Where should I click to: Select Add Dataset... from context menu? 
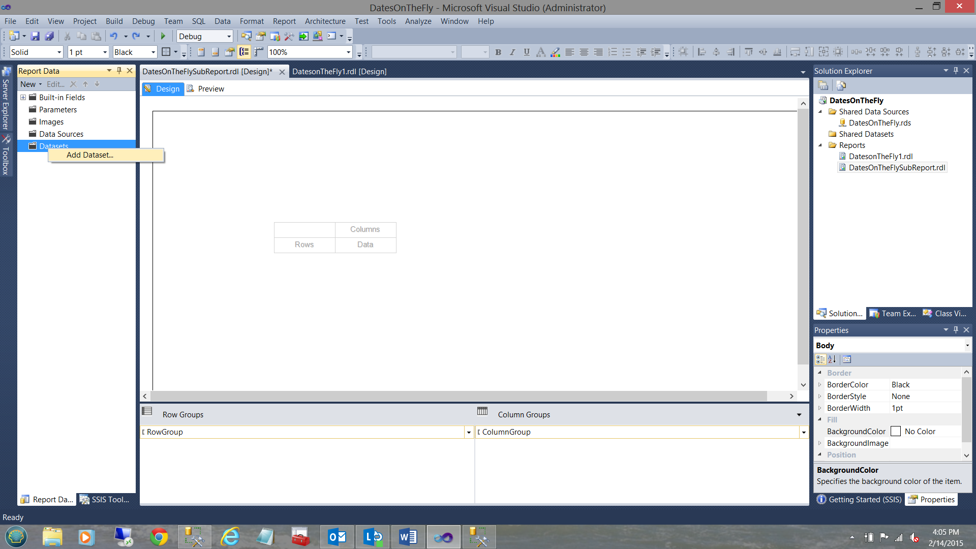[x=90, y=155]
